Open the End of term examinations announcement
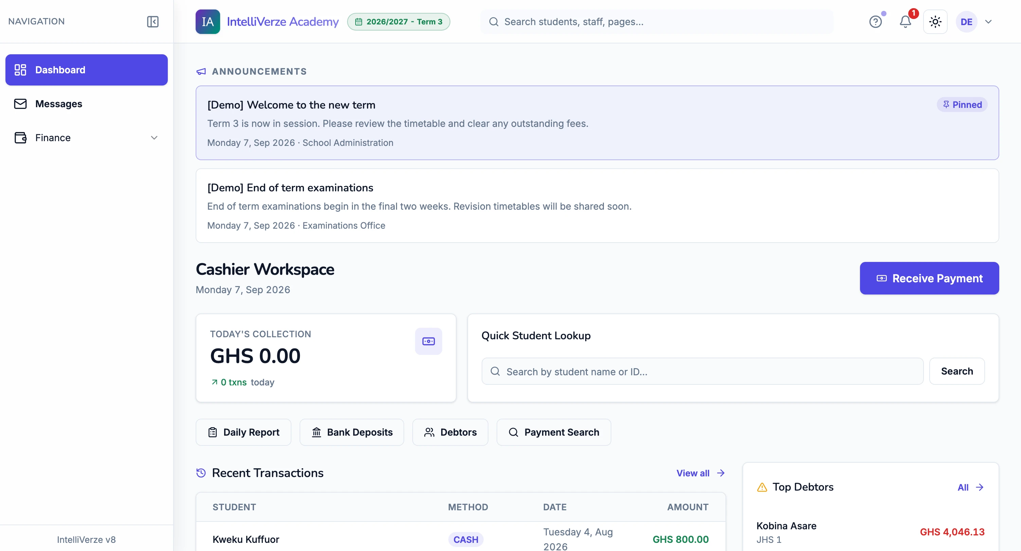The image size is (1021, 551). [x=597, y=206]
